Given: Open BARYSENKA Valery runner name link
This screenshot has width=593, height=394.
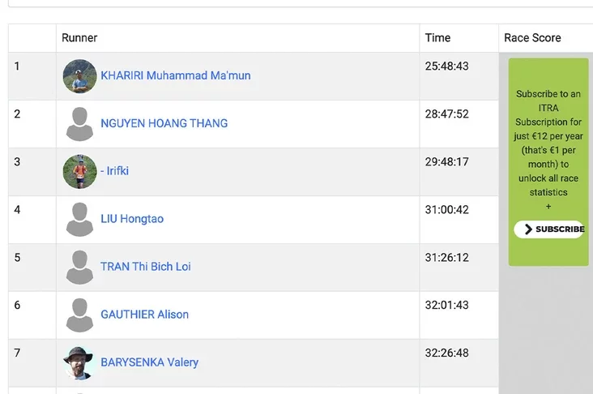Looking at the screenshot, I should pos(149,362).
